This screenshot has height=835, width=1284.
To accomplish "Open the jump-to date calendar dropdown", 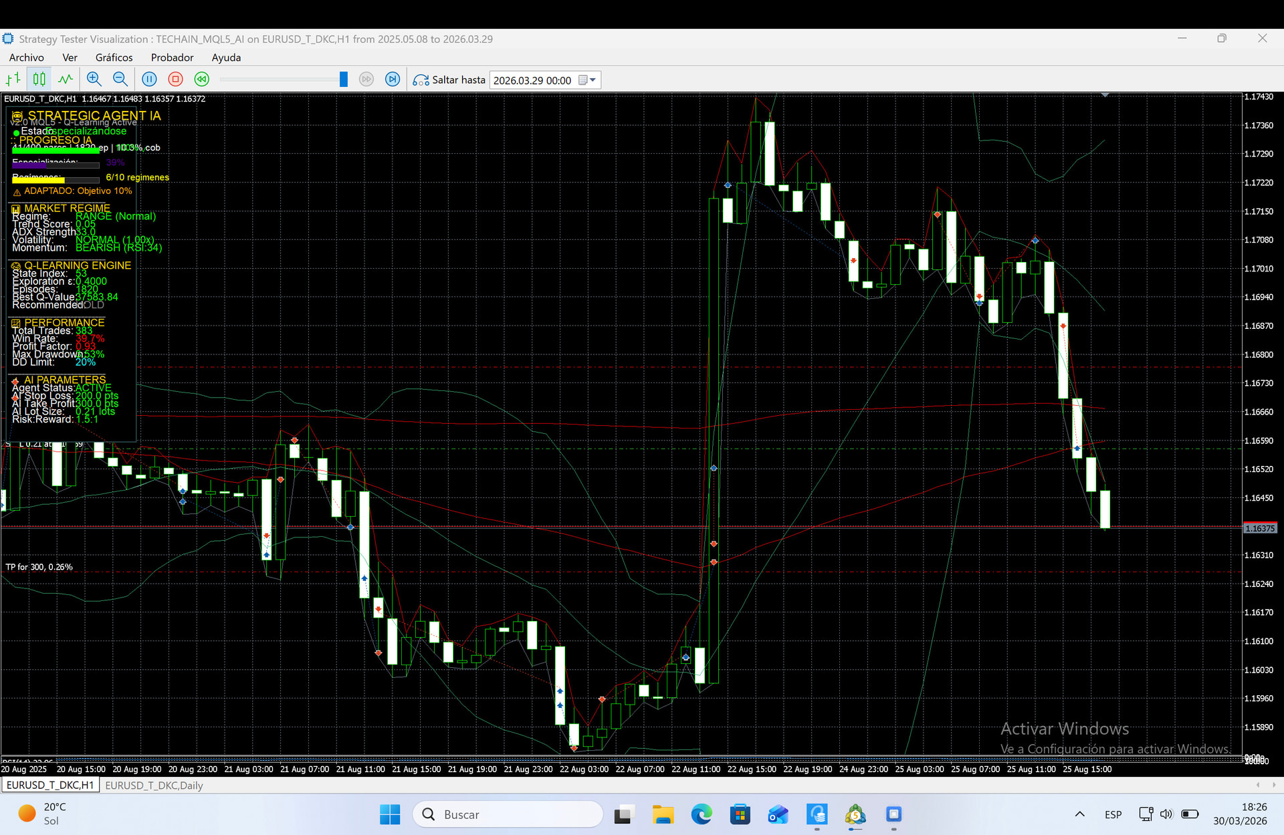I will click(x=587, y=80).
